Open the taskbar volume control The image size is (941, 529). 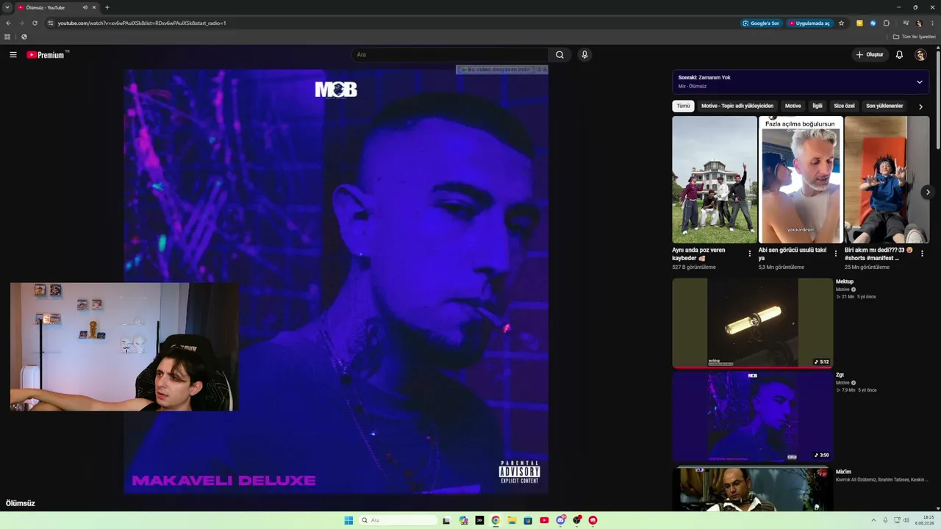906,520
